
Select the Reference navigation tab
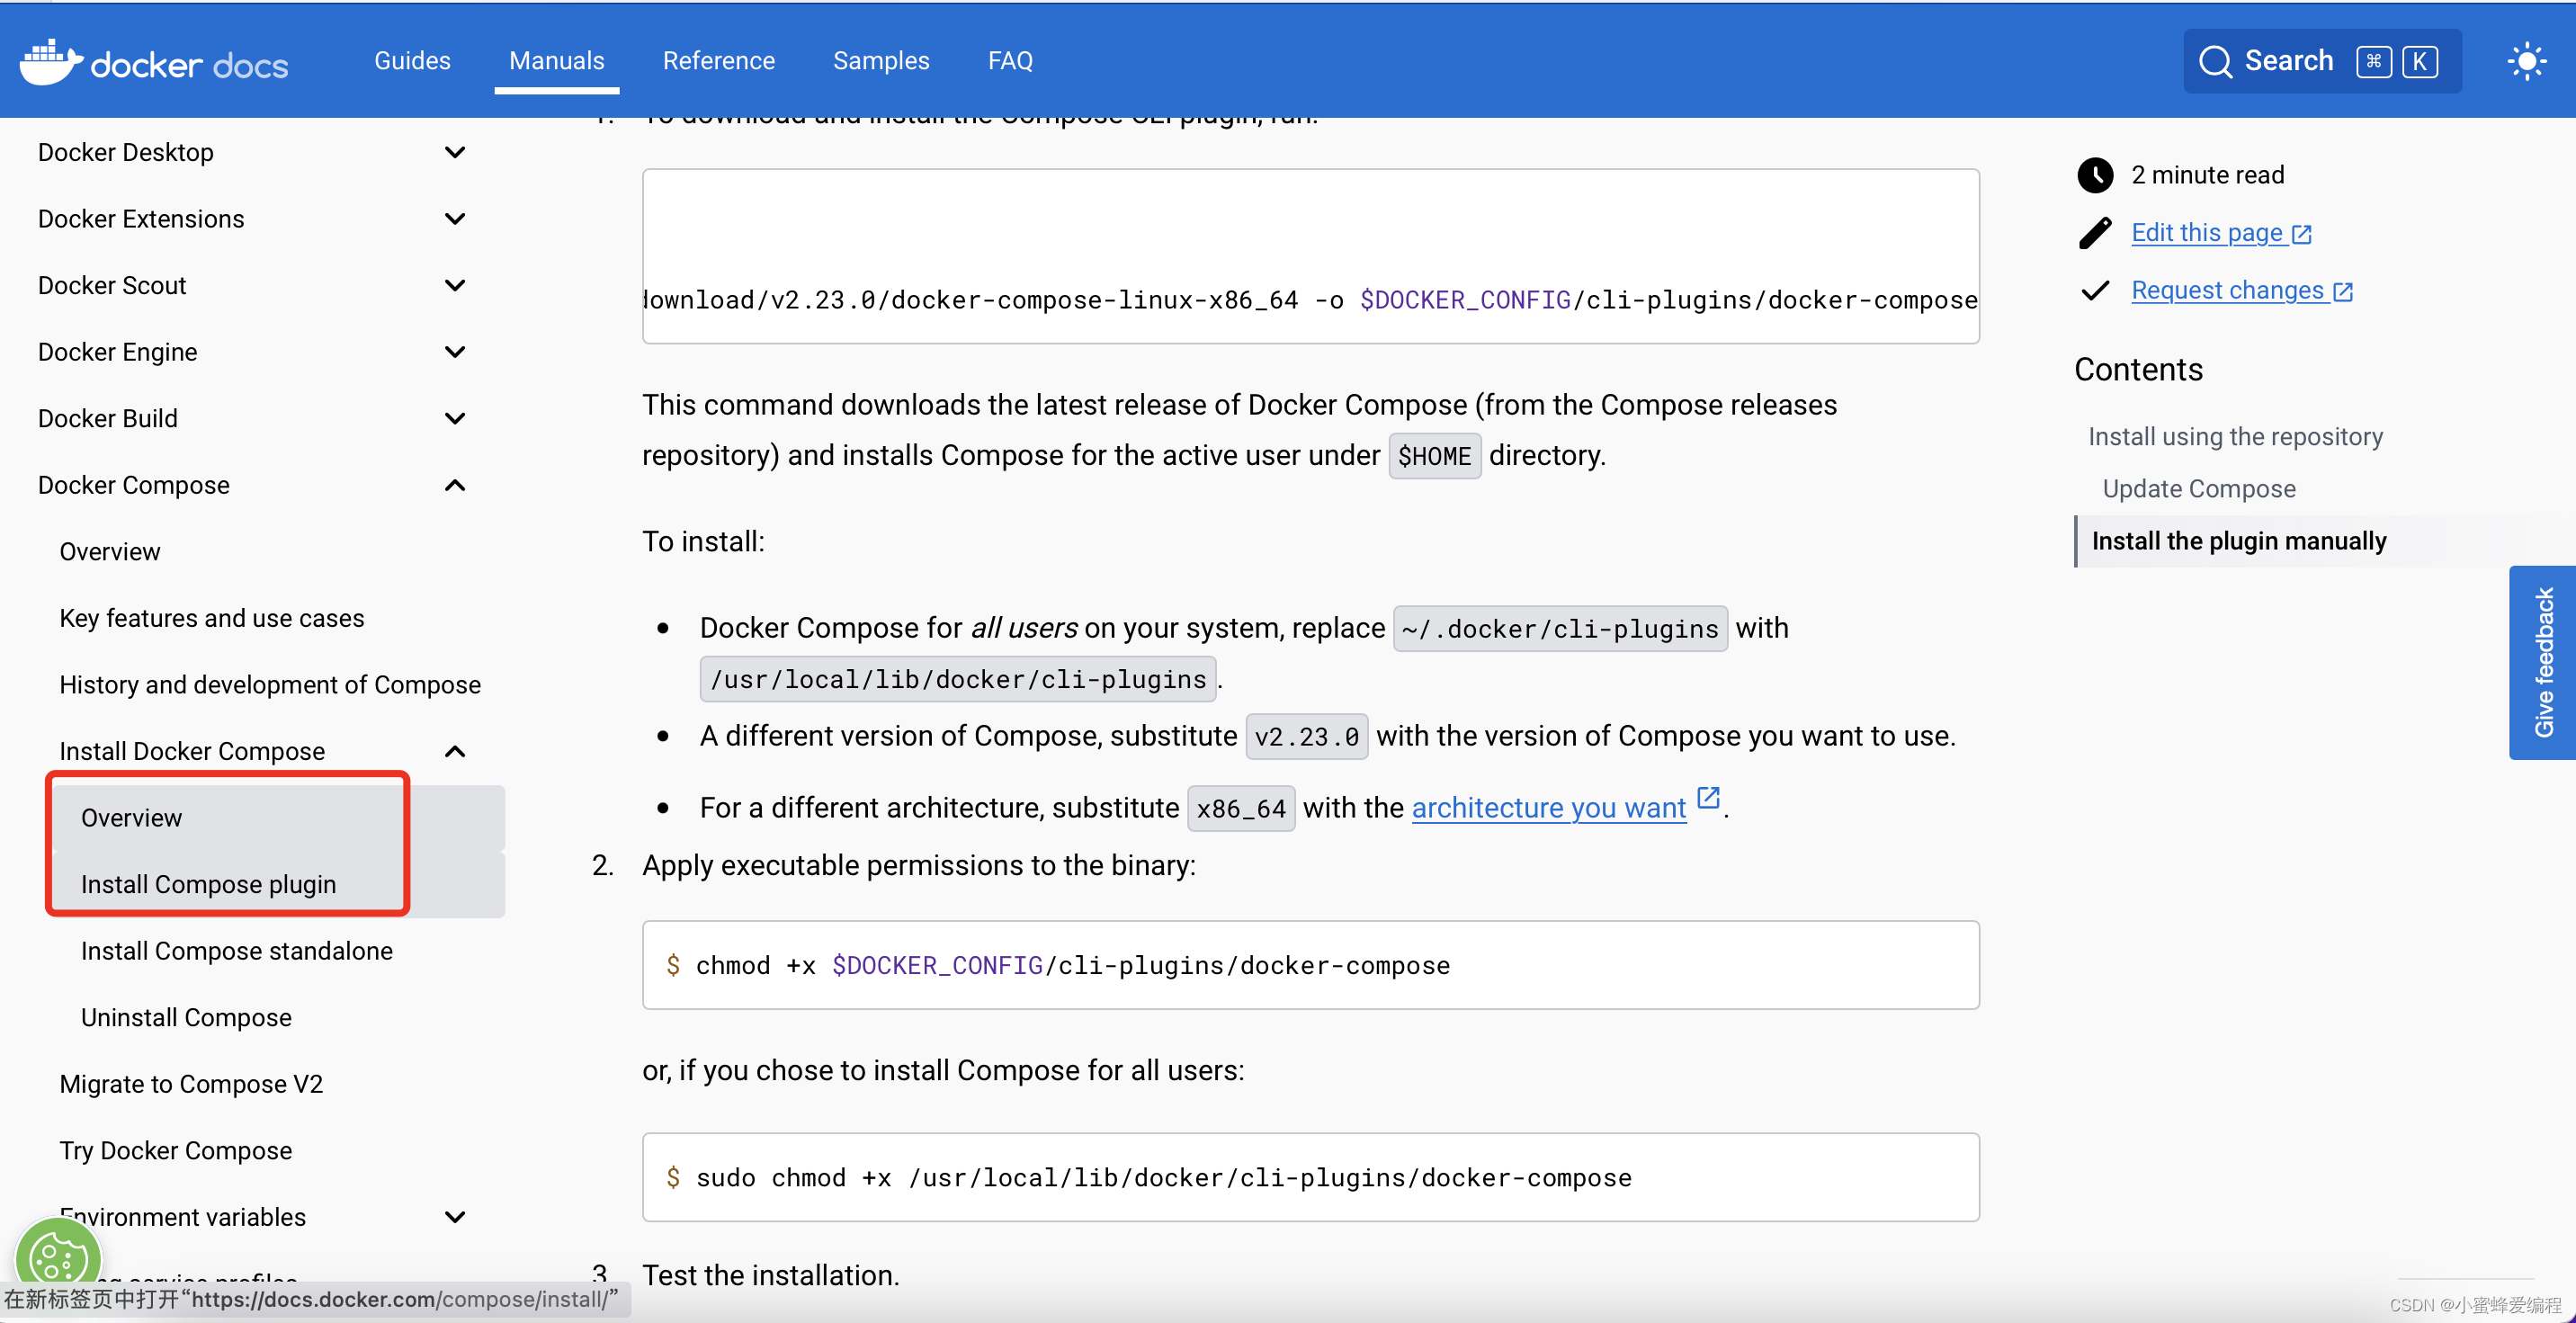click(719, 61)
